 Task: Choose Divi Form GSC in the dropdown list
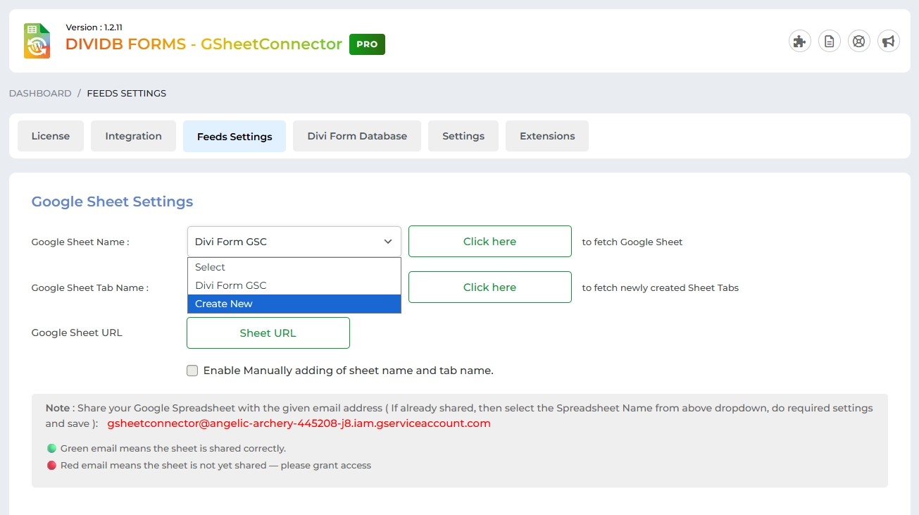pyautogui.click(x=229, y=285)
